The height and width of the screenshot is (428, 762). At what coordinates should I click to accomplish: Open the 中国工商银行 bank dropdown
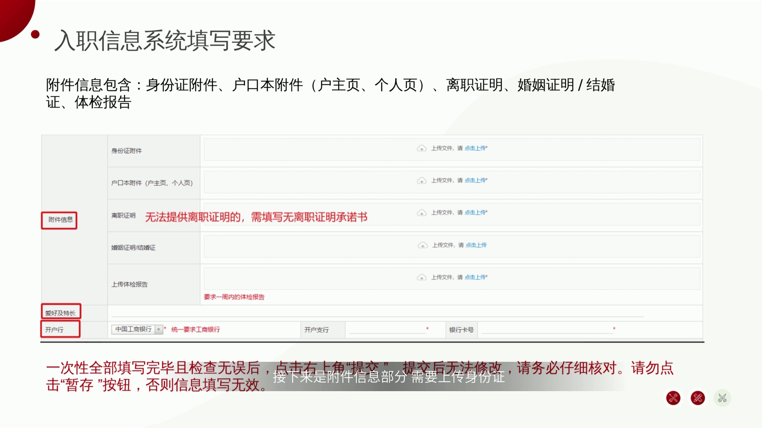pyautogui.click(x=137, y=329)
